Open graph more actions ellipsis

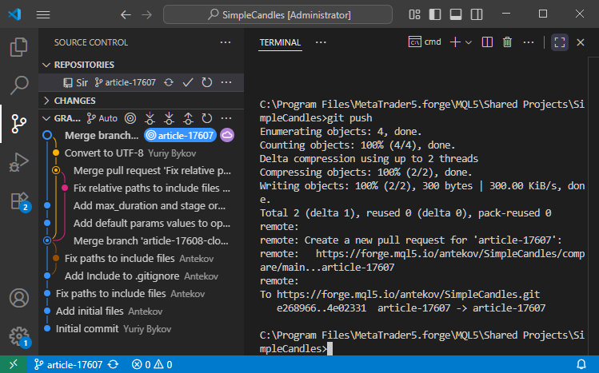(226, 118)
